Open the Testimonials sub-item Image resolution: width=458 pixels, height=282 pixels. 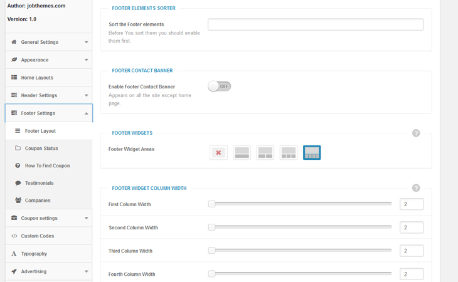coord(39,183)
